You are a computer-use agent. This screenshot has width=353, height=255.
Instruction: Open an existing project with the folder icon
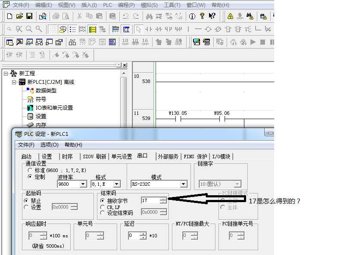click(19, 16)
